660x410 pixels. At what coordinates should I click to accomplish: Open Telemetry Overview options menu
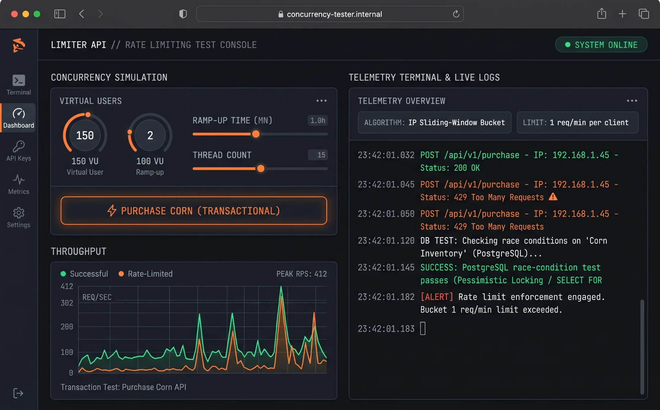pyautogui.click(x=632, y=101)
